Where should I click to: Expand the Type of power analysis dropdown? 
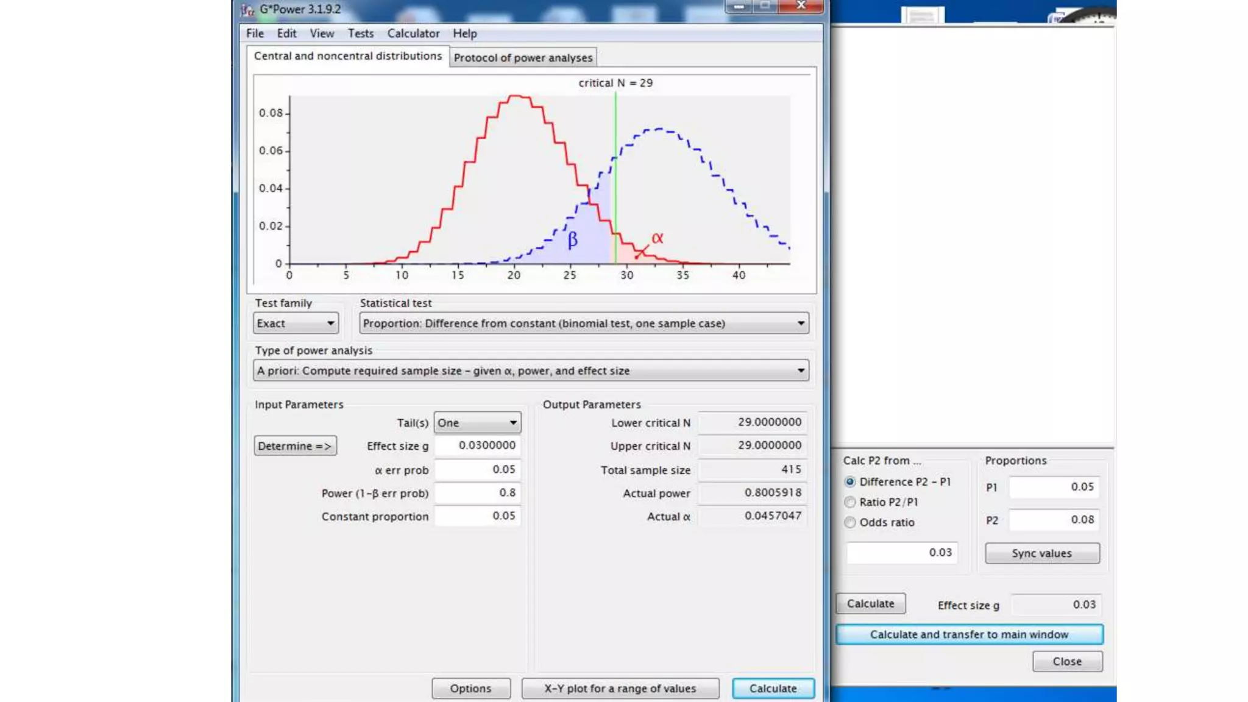(531, 370)
